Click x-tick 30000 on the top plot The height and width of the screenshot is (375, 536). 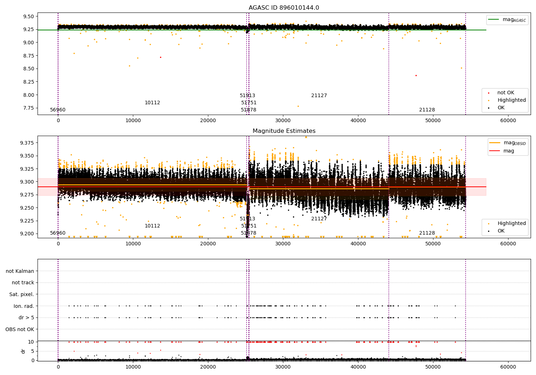pos(283,120)
